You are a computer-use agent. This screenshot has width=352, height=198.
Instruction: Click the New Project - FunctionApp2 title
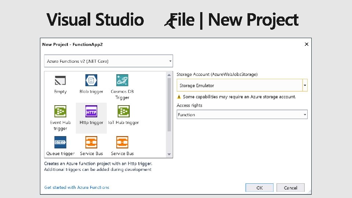[x=72, y=44]
